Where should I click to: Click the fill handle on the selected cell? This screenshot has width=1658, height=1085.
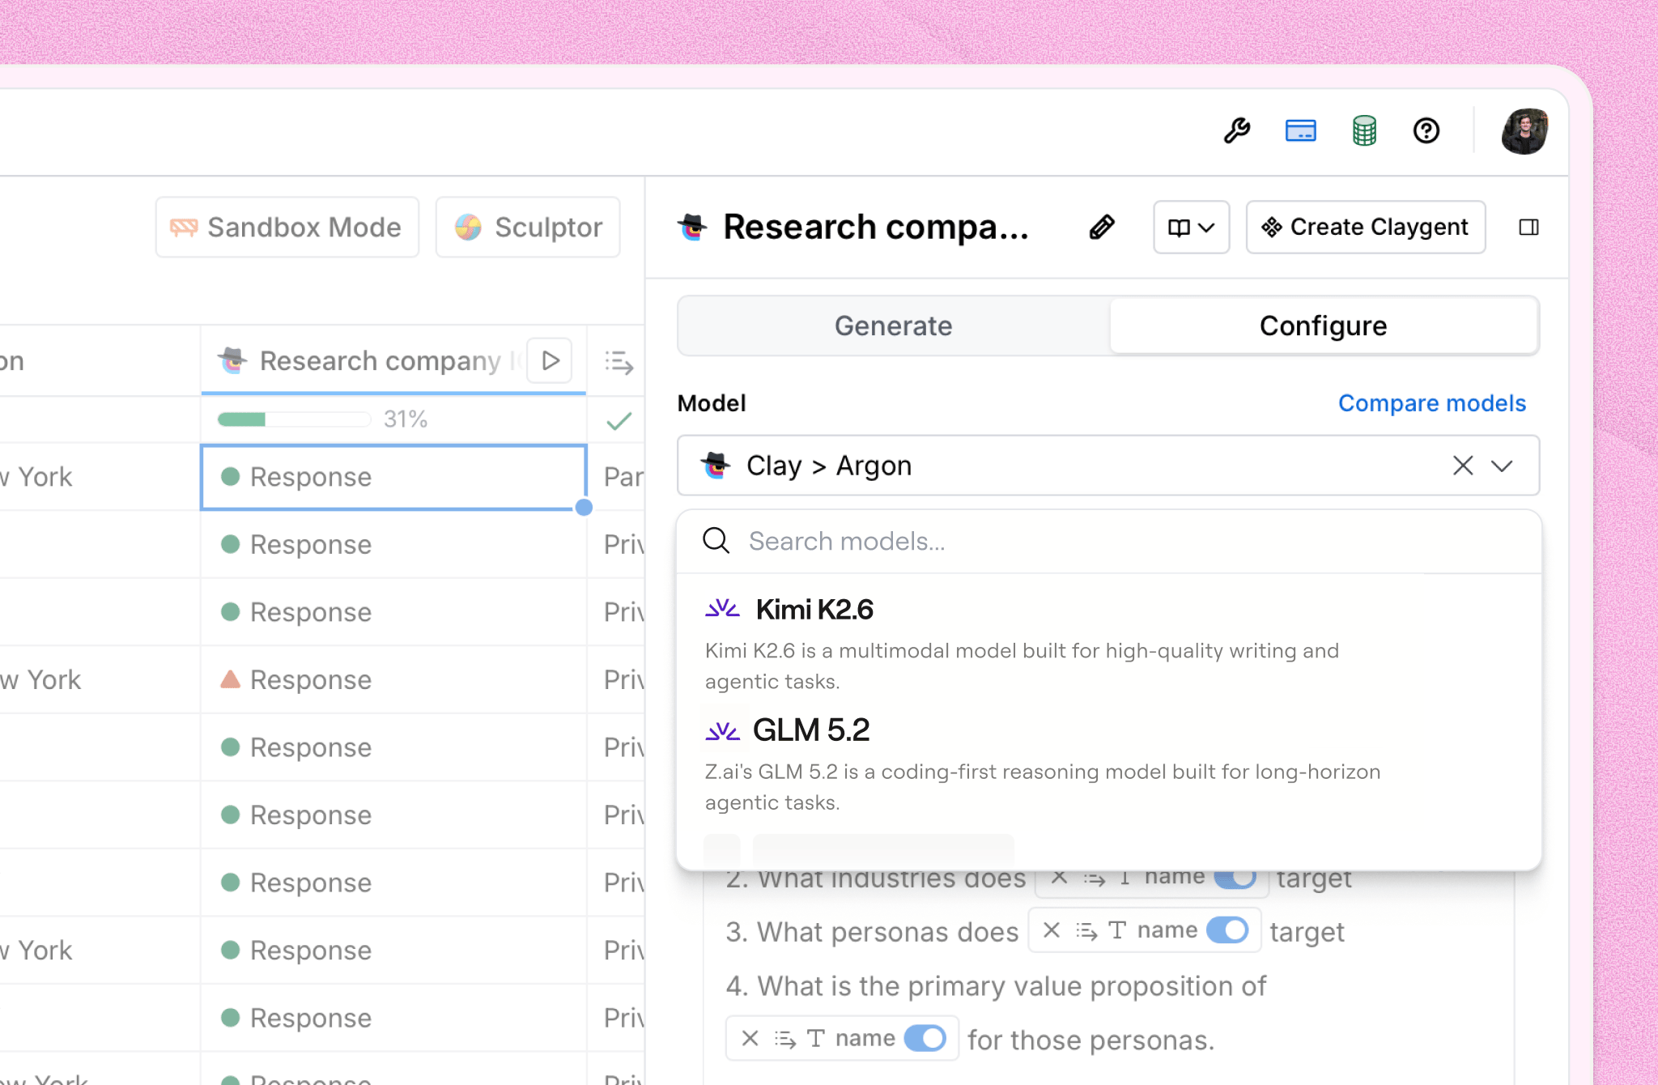click(584, 508)
